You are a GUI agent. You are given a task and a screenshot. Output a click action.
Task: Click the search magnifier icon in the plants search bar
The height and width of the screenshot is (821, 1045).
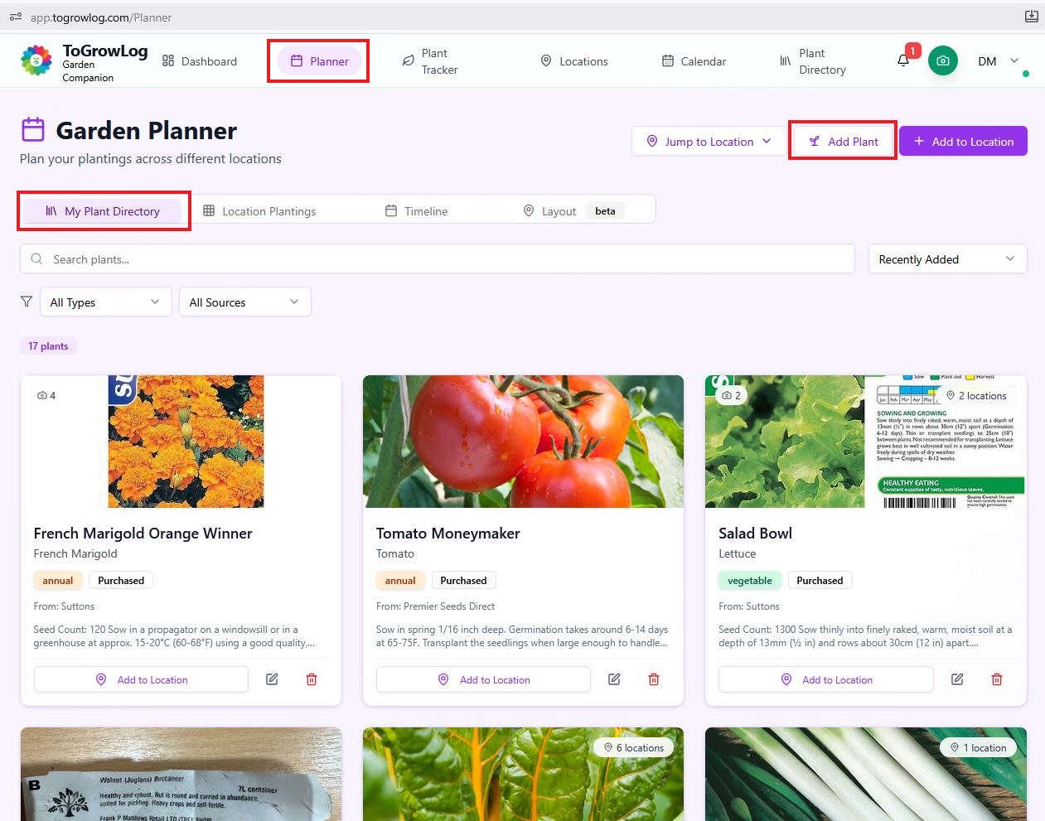[36, 258]
